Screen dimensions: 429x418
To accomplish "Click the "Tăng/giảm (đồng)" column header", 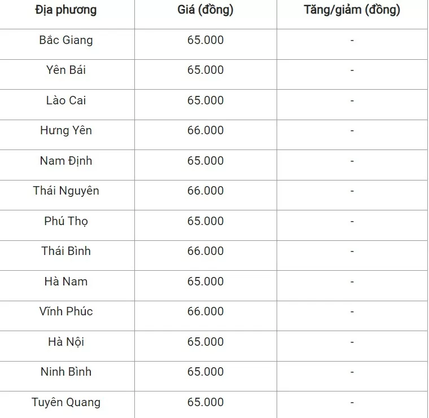I will pos(352,10).
